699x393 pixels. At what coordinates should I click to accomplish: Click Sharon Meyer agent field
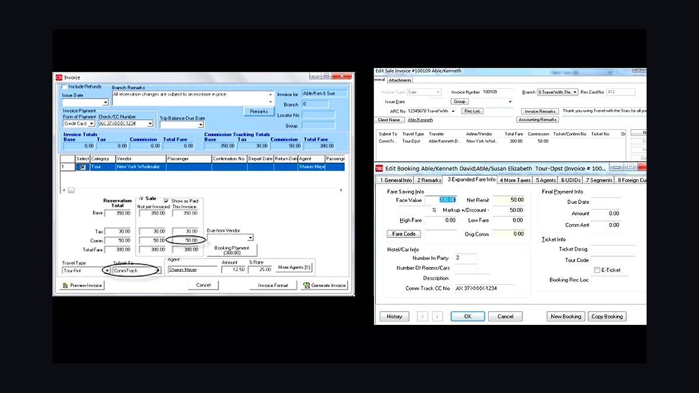point(191,270)
